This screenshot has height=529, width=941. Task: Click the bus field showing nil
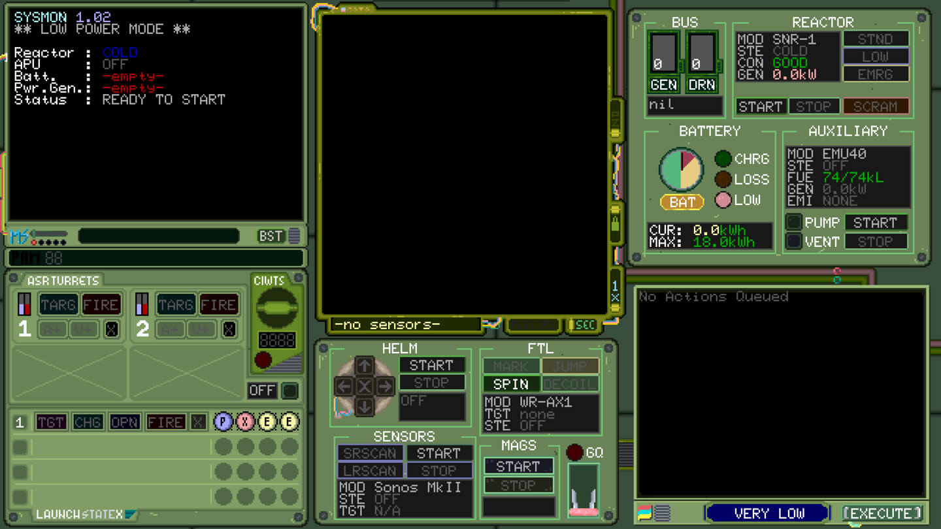pos(685,106)
